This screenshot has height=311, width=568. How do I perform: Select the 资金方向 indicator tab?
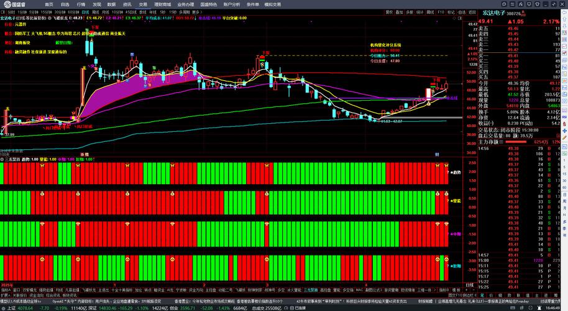click(x=196, y=290)
